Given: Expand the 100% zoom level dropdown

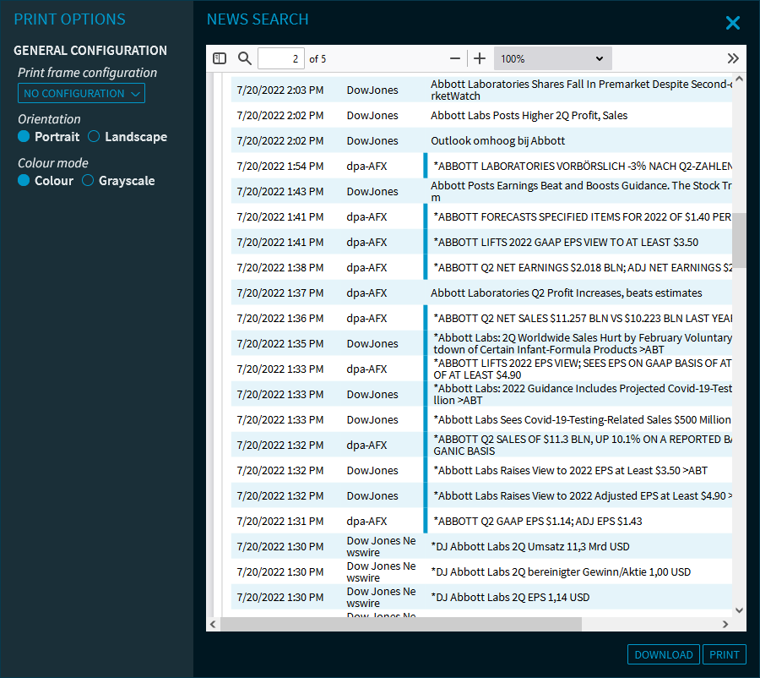Looking at the screenshot, I should click(552, 58).
